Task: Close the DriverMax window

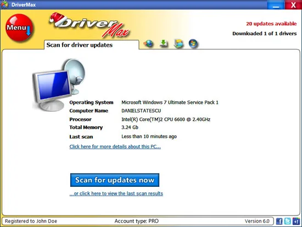Action: pos(293,5)
